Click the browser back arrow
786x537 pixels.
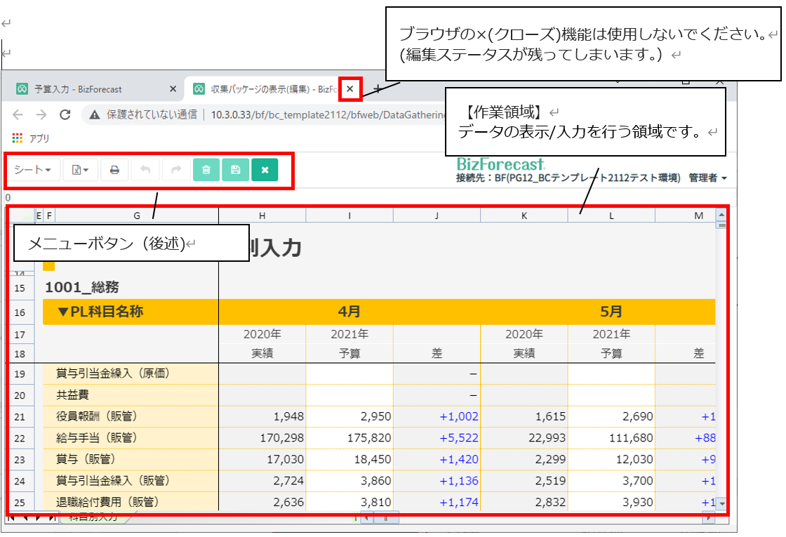point(18,114)
